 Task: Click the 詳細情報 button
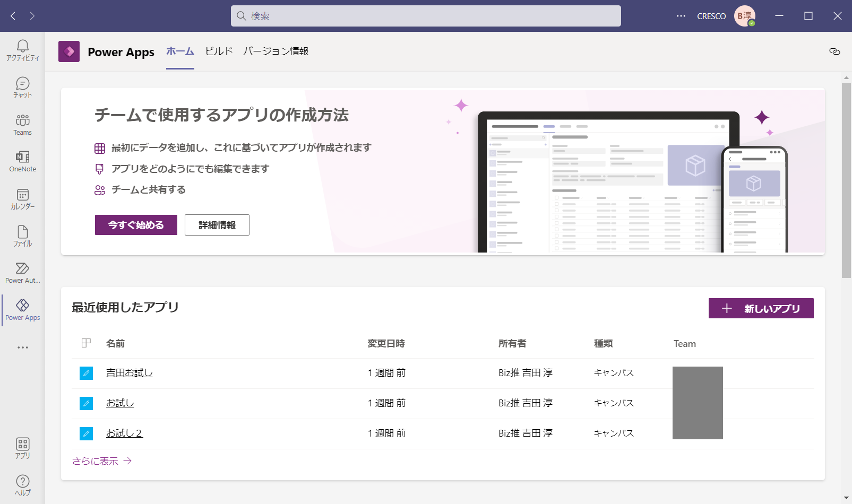point(217,225)
